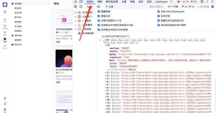Open 购买记录 in the sidebar
The height and width of the screenshot is (113, 216).
pyautogui.click(x=18, y=44)
